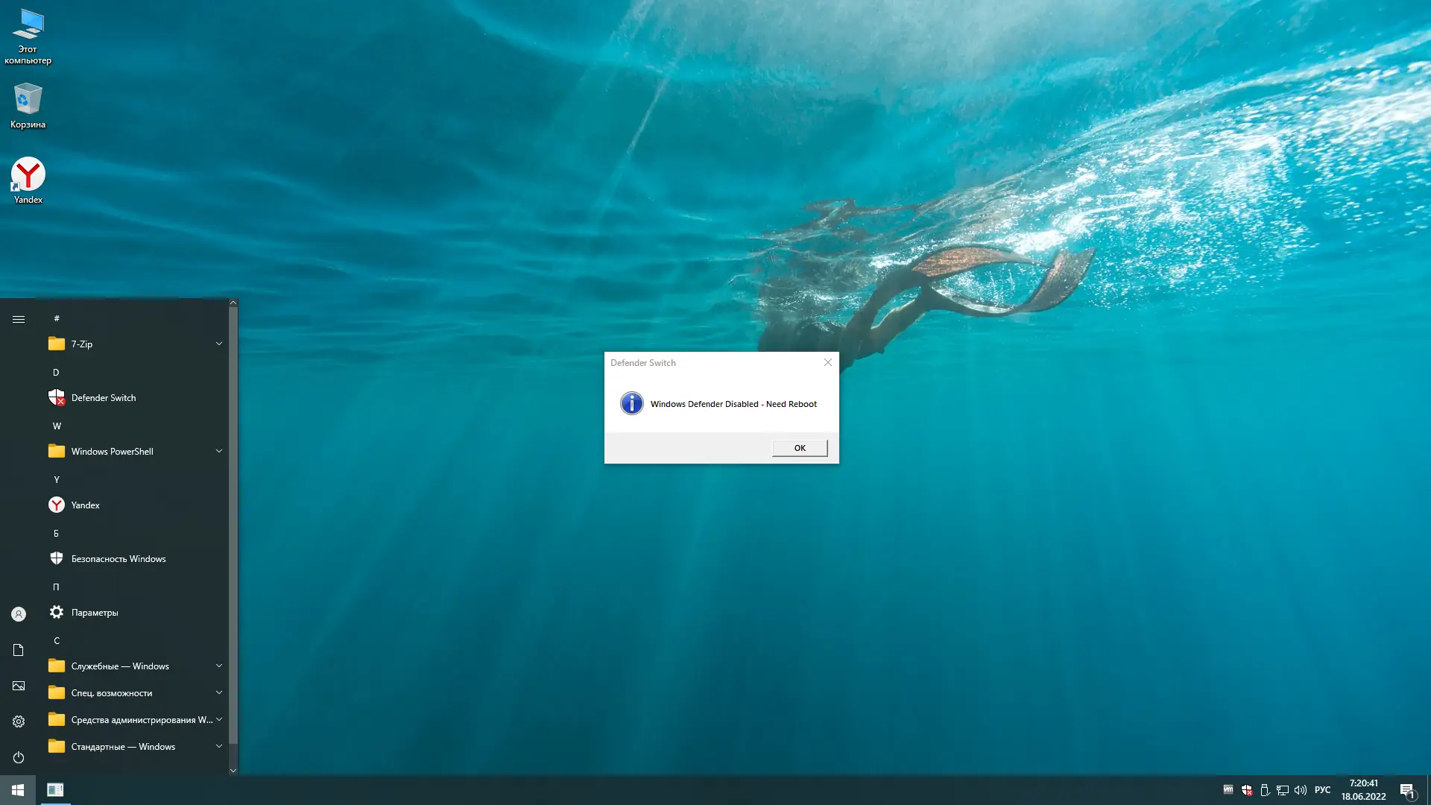This screenshot has width=1431, height=805.
Task: Open the Pictures icon in Start sidebar
Action: (19, 686)
